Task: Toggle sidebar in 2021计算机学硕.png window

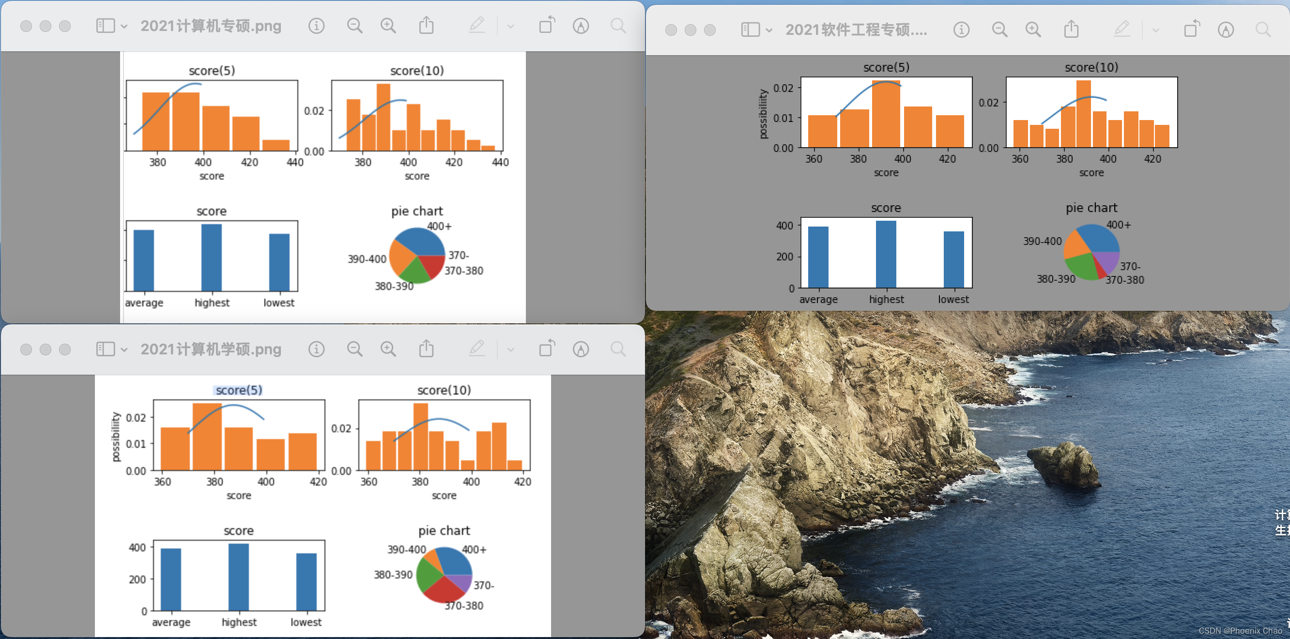Action: (x=105, y=349)
